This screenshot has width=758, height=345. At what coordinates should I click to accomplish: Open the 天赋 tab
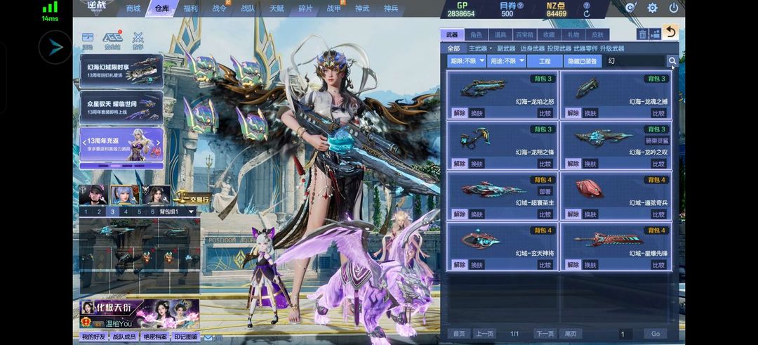pos(277,8)
